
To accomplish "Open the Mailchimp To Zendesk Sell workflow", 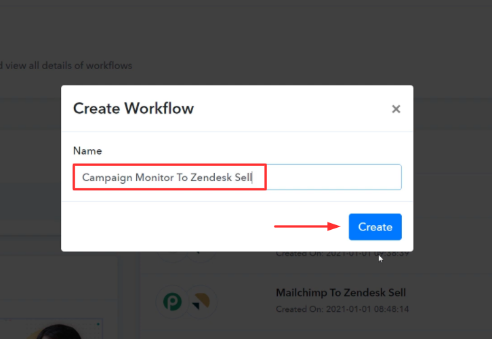I will (x=341, y=292).
